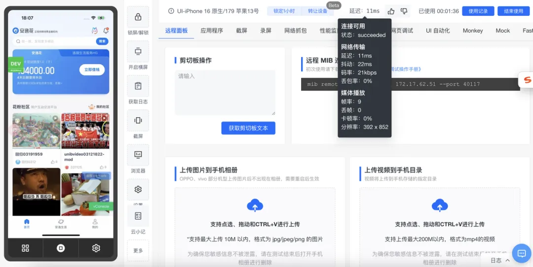Viewport: 533px width, 267px height.
Task: Tap the 回归03191959 video thumbnail
Action: pos(37,131)
